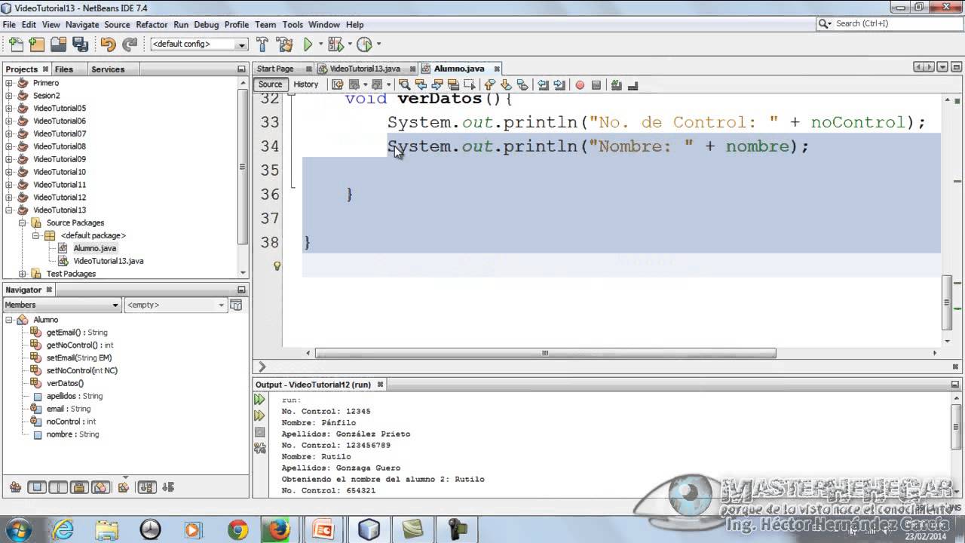Toggle Highlight Search in editor toolbar
965x543 pixels.
[x=454, y=84]
